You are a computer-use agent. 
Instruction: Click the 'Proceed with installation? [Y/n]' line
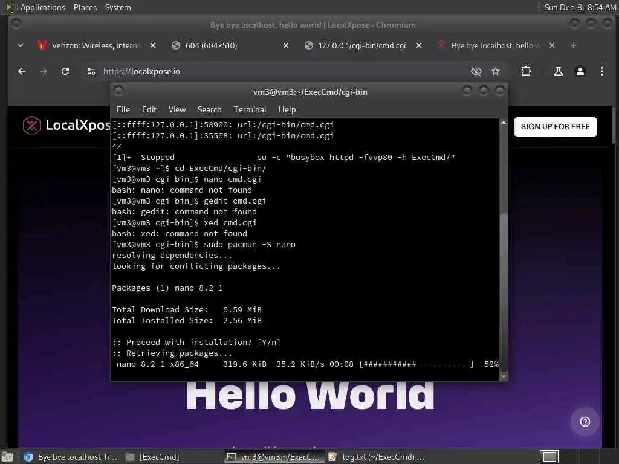click(196, 343)
